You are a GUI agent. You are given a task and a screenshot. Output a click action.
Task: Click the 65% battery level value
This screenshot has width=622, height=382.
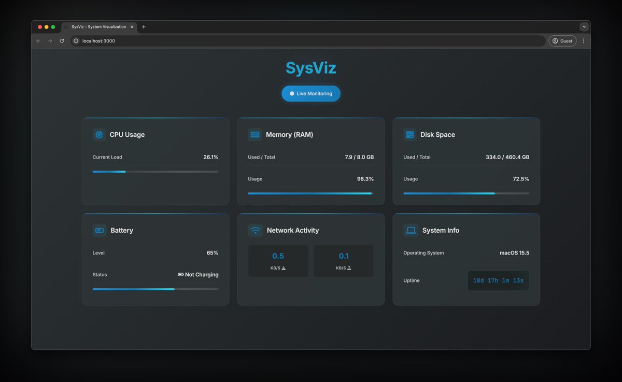213,253
